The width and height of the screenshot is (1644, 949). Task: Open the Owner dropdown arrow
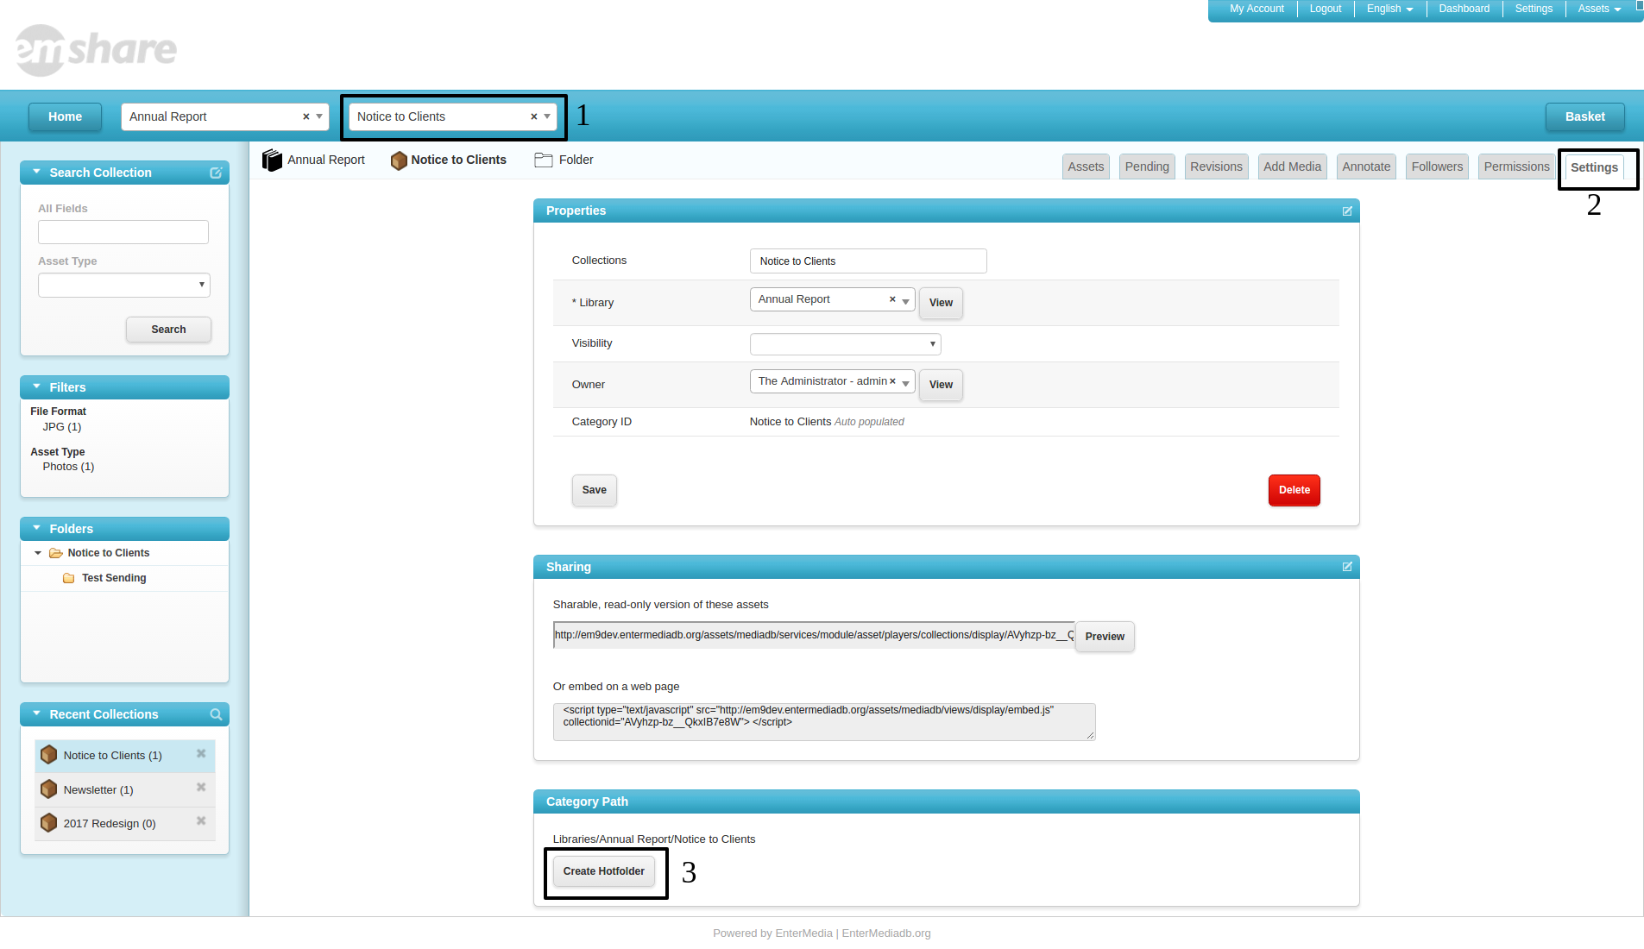click(x=906, y=382)
